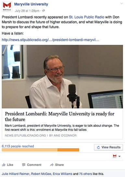Click the globe public privacy icon
Image resolution: width=125 pixels, height=177 pixels.
click(x=44, y=11)
